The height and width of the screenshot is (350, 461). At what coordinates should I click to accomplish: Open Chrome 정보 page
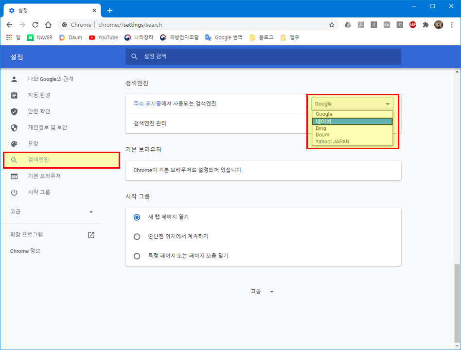click(25, 251)
